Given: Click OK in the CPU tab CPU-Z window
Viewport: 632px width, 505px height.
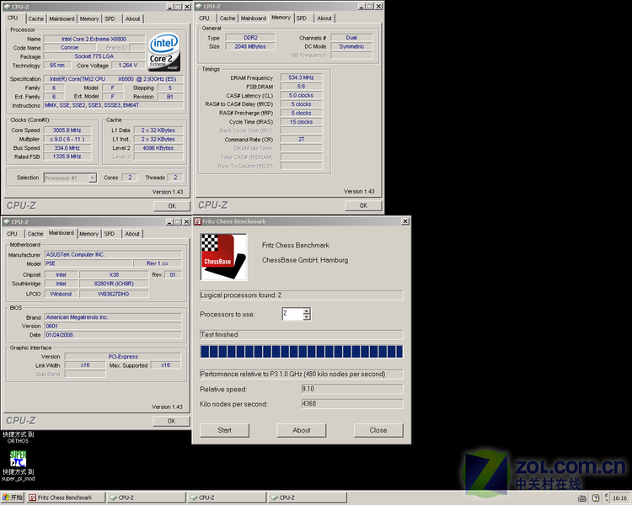Looking at the screenshot, I should [x=172, y=206].
